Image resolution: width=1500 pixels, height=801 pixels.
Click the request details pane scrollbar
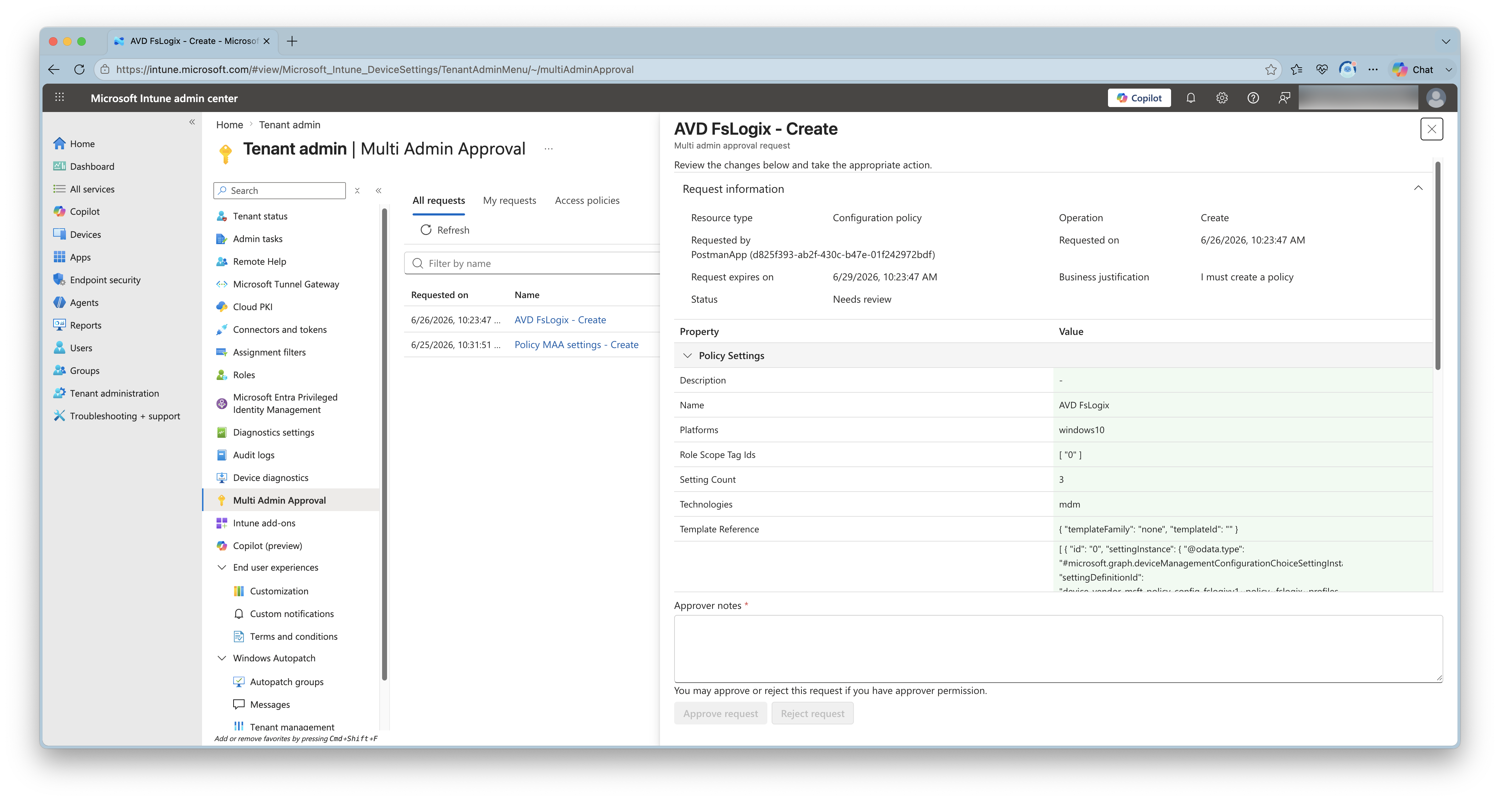click(x=1438, y=265)
